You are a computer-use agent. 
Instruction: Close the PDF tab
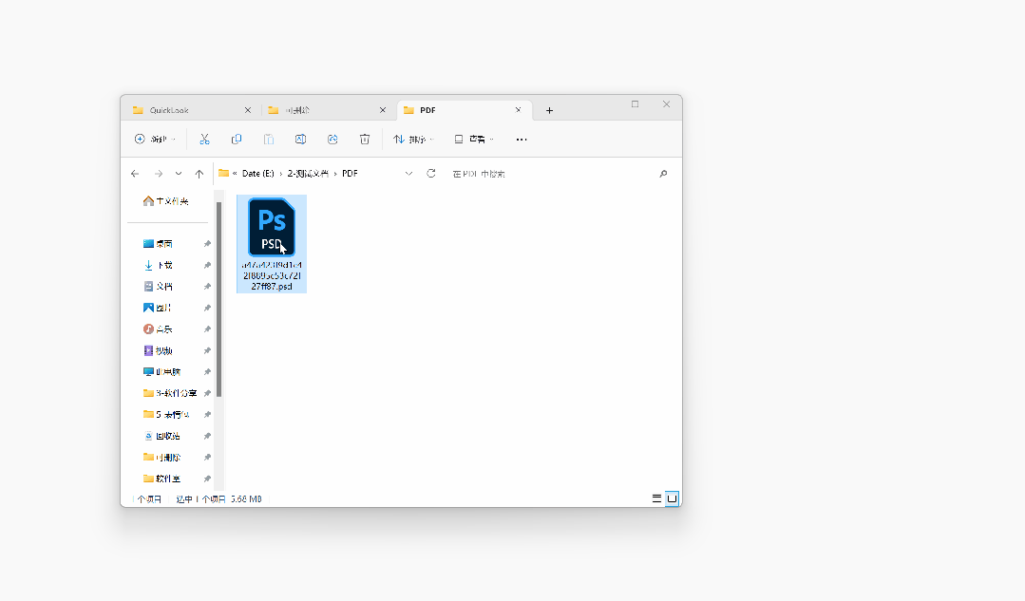(518, 110)
